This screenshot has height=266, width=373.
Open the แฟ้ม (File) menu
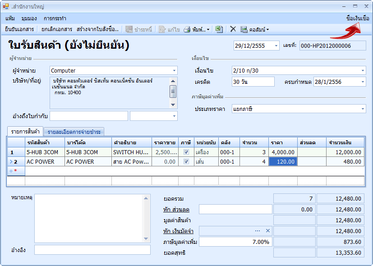tap(10, 18)
